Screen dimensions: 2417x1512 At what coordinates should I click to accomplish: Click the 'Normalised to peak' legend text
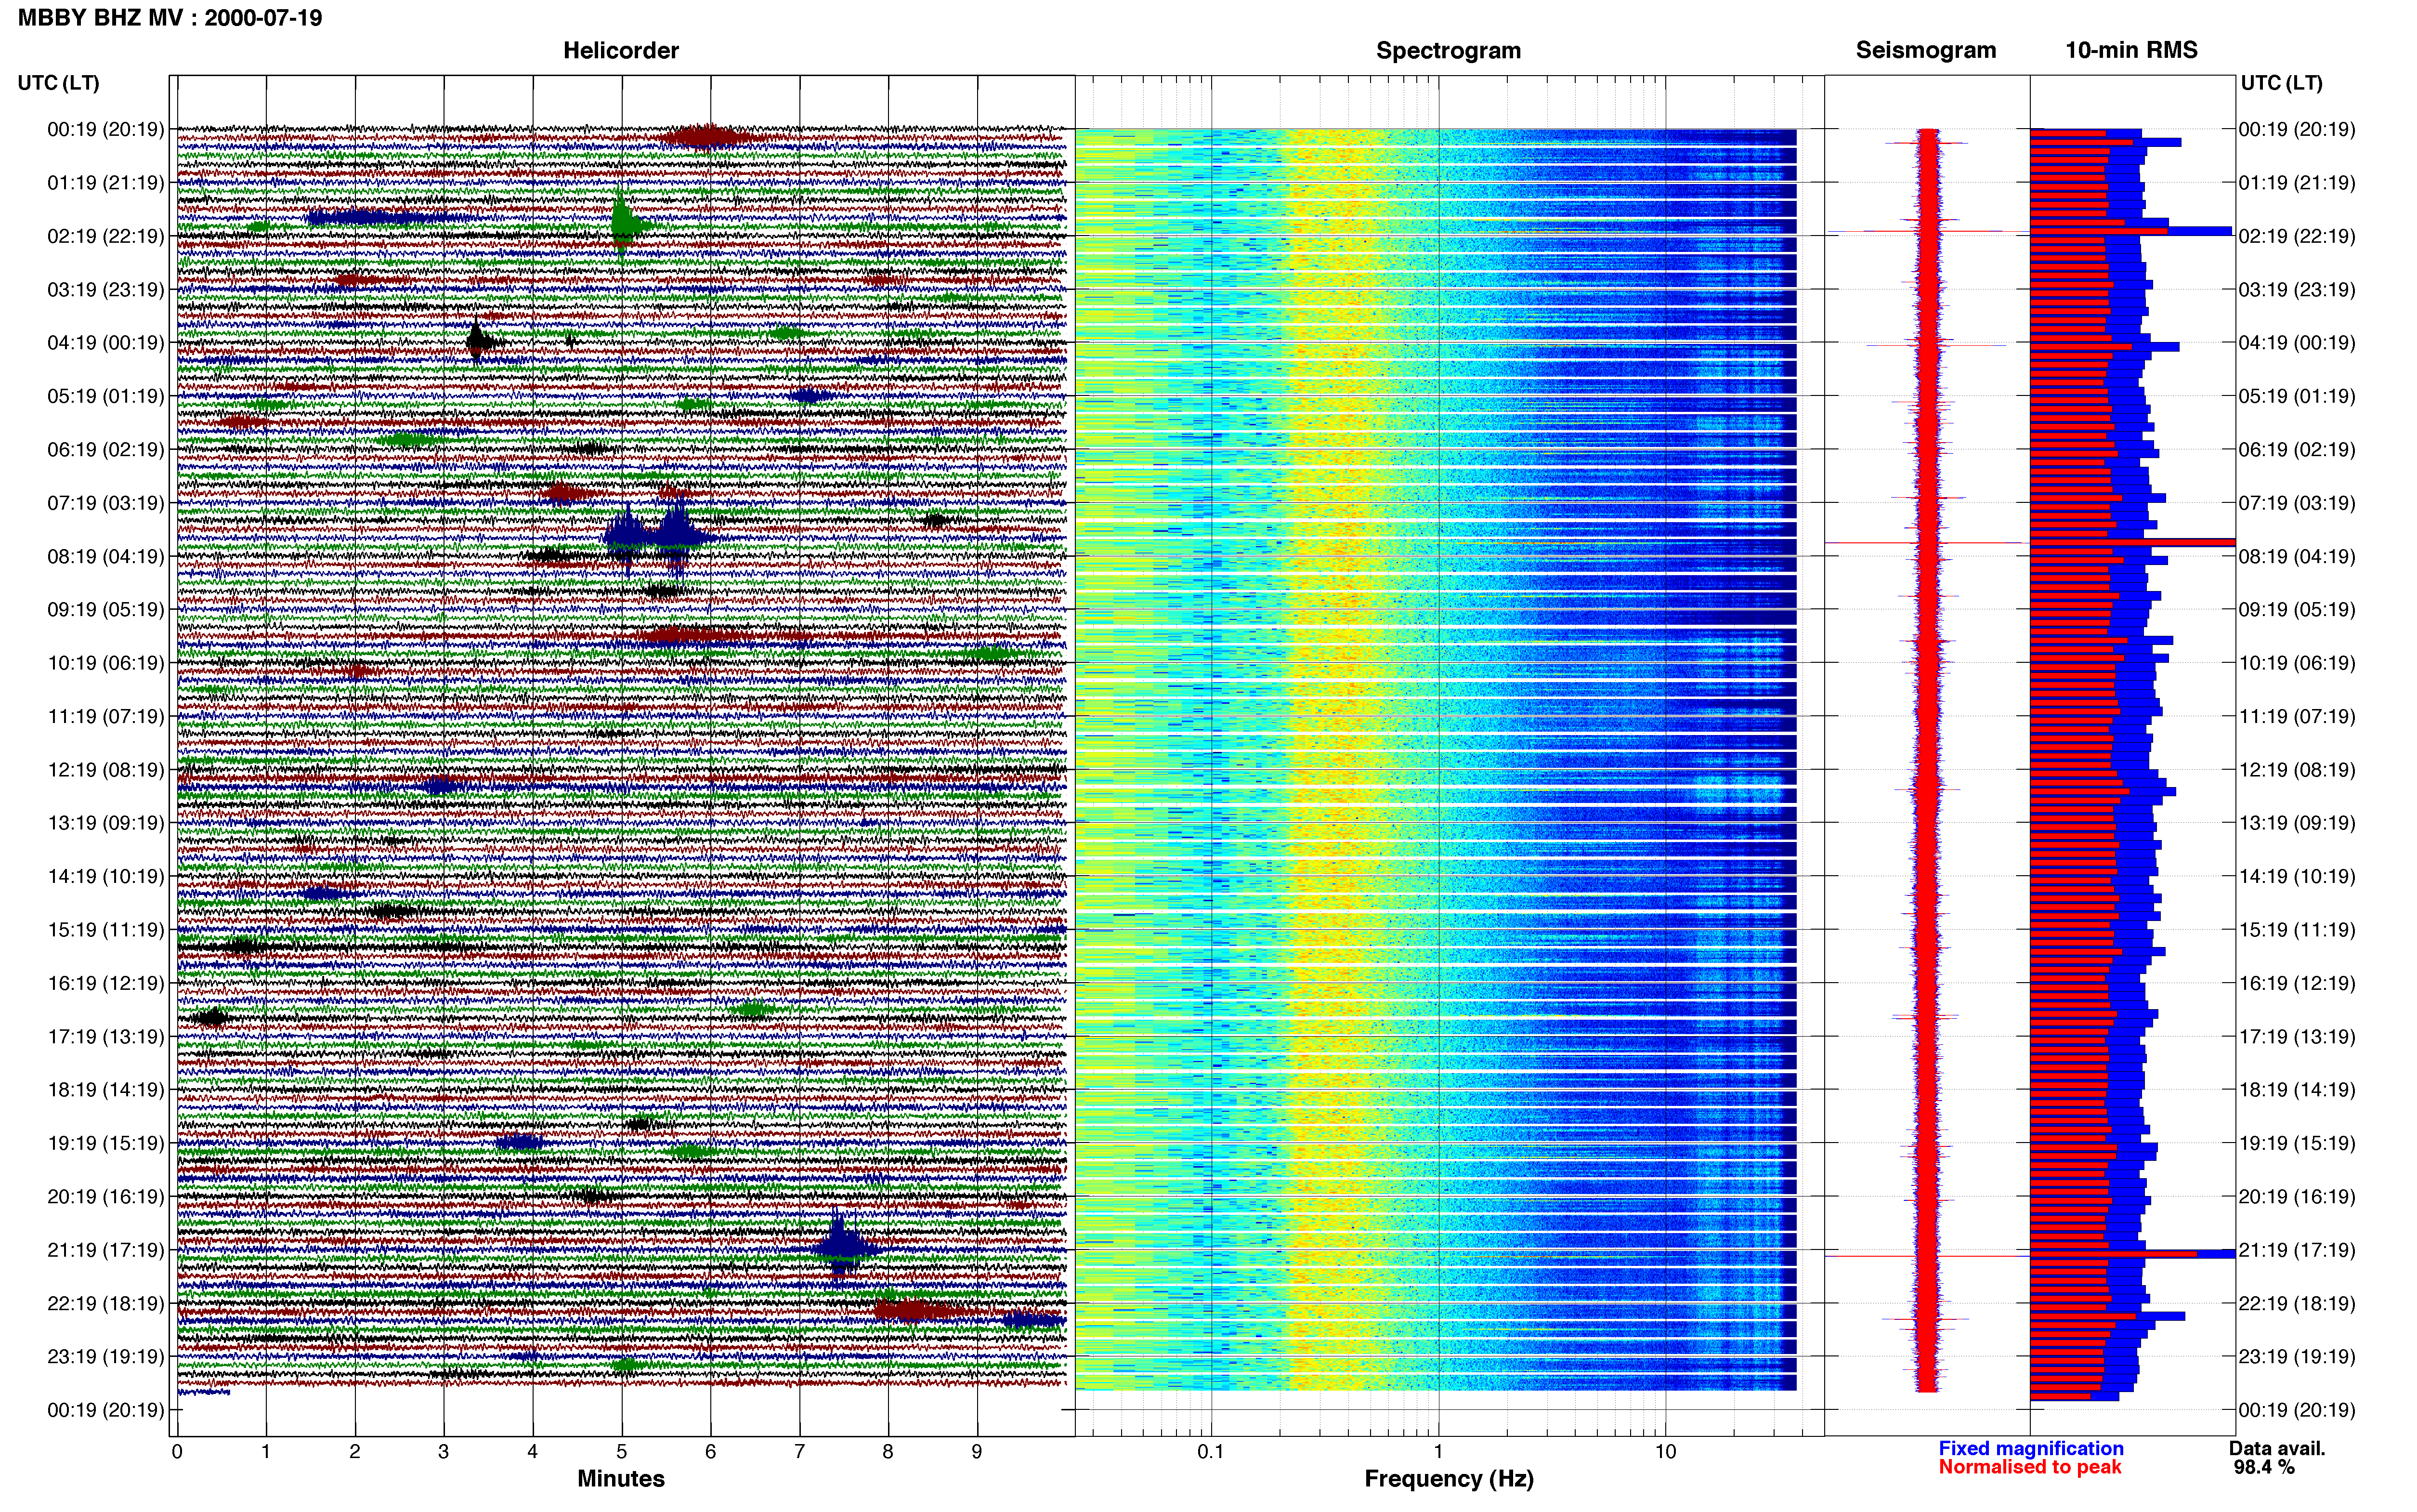2029,1467
